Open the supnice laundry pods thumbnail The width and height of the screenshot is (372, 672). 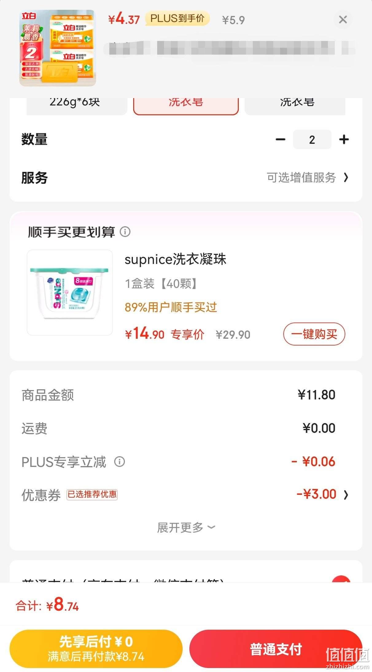[x=70, y=292]
